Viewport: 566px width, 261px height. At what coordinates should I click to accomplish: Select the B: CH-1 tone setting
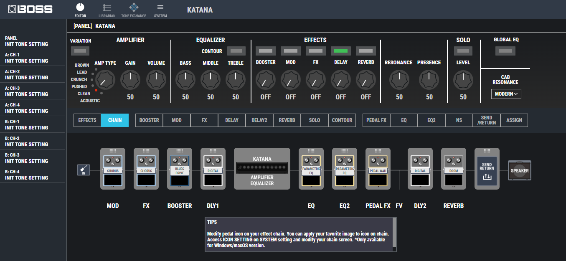click(33, 124)
